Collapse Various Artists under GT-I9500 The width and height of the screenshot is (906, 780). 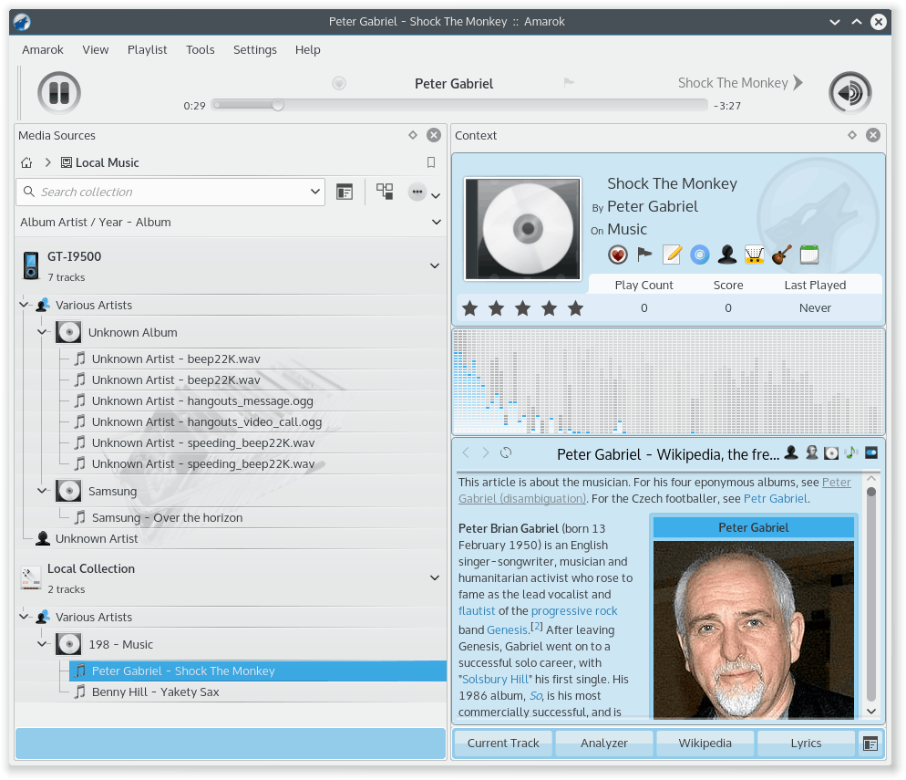(24, 304)
